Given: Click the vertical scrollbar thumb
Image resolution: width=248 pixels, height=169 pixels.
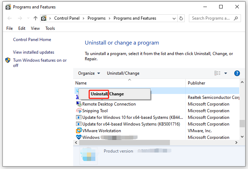Looking at the screenshot, I should [x=242, y=124].
